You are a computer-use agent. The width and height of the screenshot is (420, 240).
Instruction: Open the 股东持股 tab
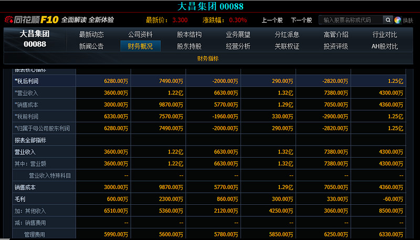point(189,46)
